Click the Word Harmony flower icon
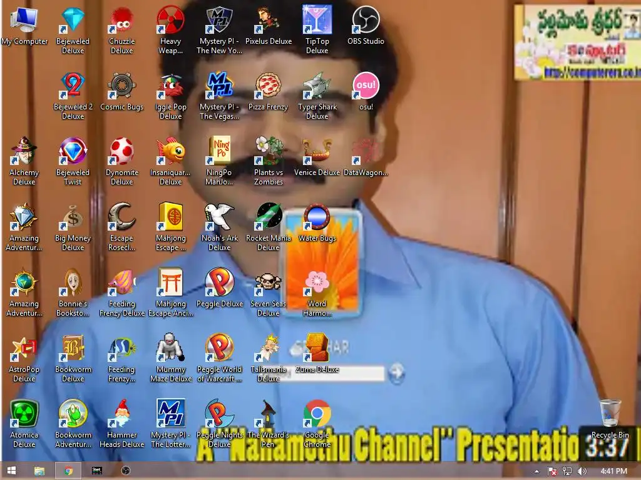Screen dimensions: 641x480 click(317, 282)
